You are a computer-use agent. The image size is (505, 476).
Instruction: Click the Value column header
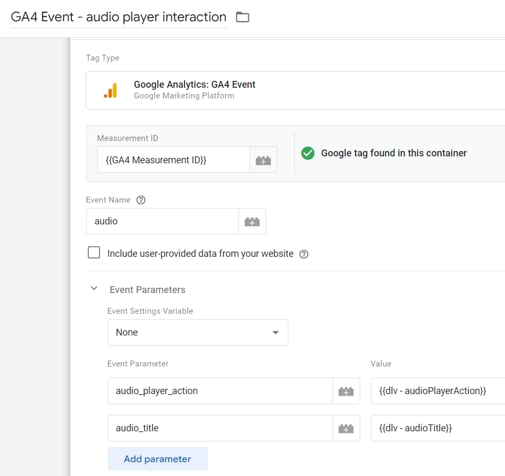coord(381,364)
